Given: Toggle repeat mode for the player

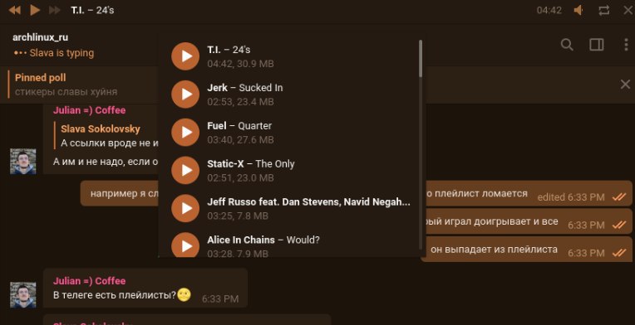Looking at the screenshot, I should tap(603, 10).
